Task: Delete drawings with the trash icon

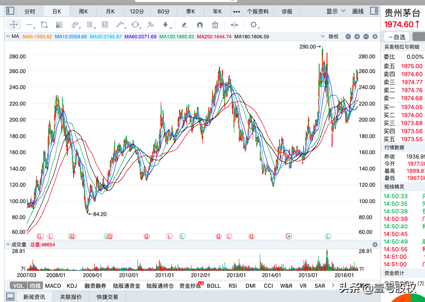Action: [215, 25]
